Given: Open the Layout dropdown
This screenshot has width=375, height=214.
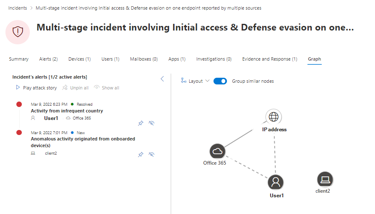Looking at the screenshot, I should (195, 81).
